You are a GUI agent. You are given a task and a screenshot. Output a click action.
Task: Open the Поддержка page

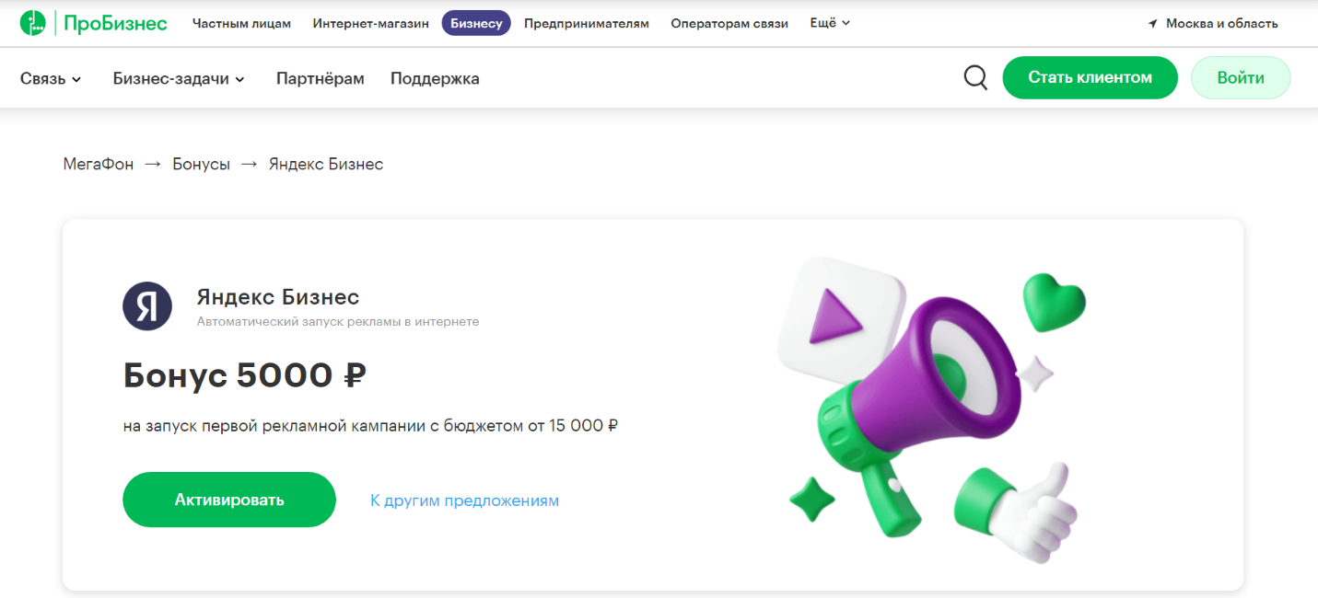[435, 78]
